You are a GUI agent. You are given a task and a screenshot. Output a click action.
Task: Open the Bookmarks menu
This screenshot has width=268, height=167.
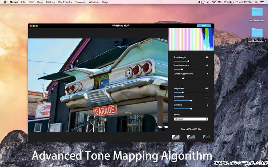pos(65,2)
